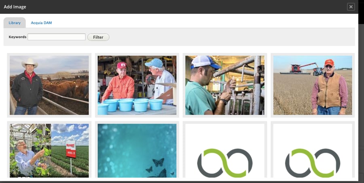
Task: Click the Filter button
Action: (98, 37)
